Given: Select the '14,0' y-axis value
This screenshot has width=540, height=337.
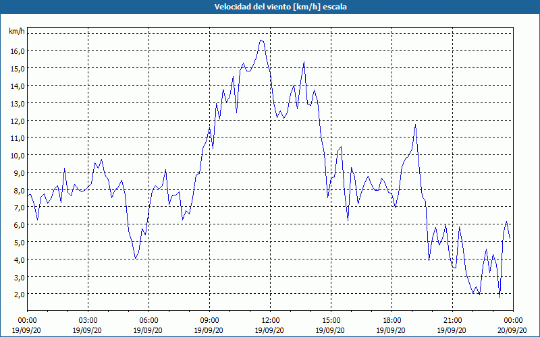Looking at the screenshot, I should [18, 86].
